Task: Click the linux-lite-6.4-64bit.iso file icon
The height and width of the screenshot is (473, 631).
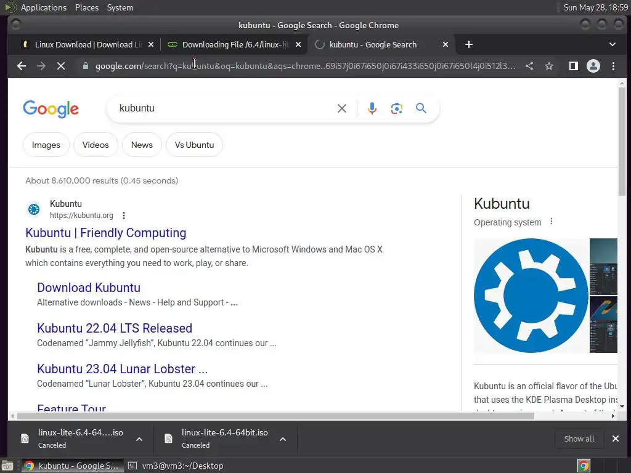Action: [169, 439]
